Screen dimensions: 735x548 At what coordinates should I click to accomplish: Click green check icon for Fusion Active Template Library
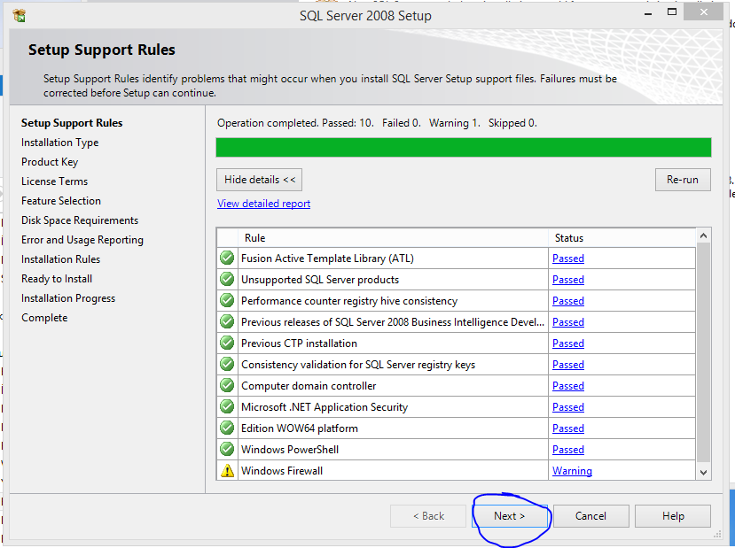(227, 258)
